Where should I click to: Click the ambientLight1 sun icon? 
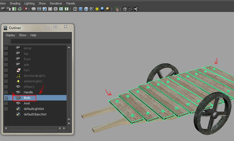click(x=18, y=81)
